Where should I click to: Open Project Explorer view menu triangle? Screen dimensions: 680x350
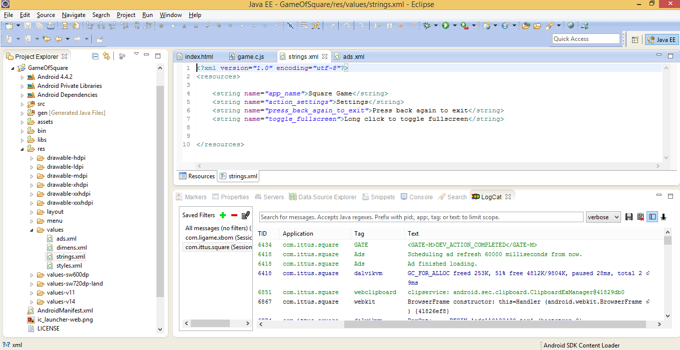pyautogui.click(x=136, y=54)
